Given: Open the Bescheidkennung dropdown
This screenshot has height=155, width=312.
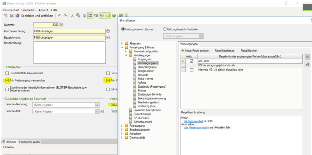Looking at the screenshot, I should 98,105.
